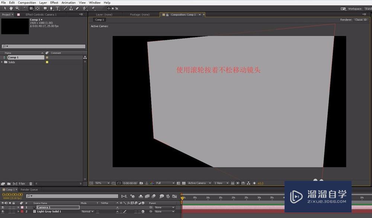
Task: Open grid and guide options icon
Action: coord(113,183)
